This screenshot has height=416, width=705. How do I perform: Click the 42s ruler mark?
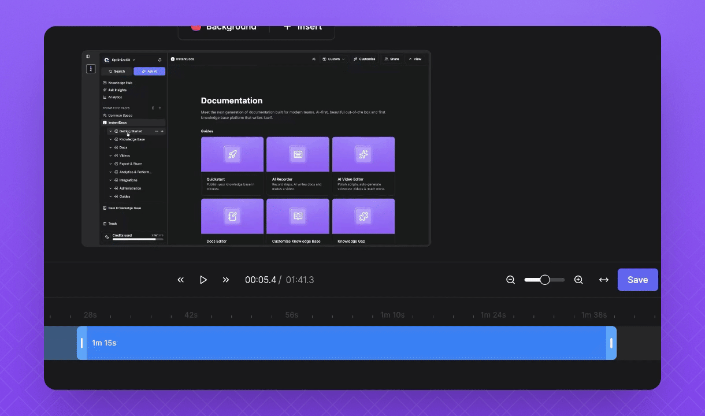[191, 315]
